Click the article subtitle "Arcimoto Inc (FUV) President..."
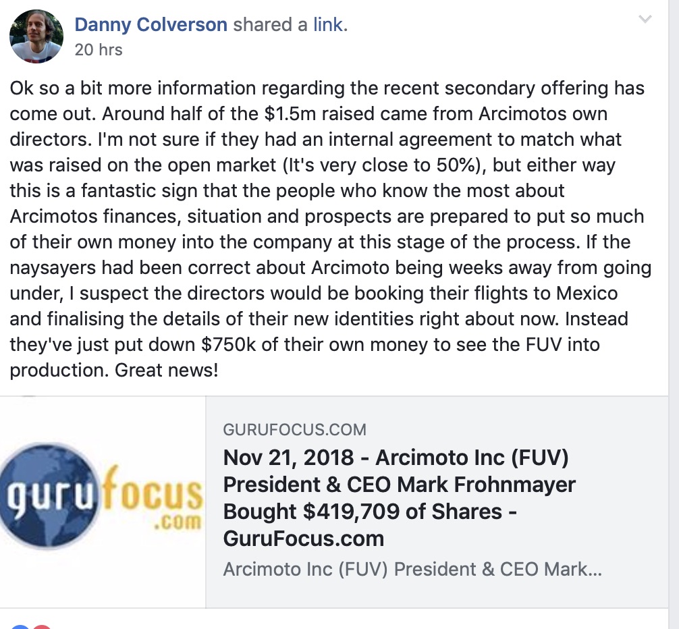The width and height of the screenshot is (679, 629). tap(412, 569)
